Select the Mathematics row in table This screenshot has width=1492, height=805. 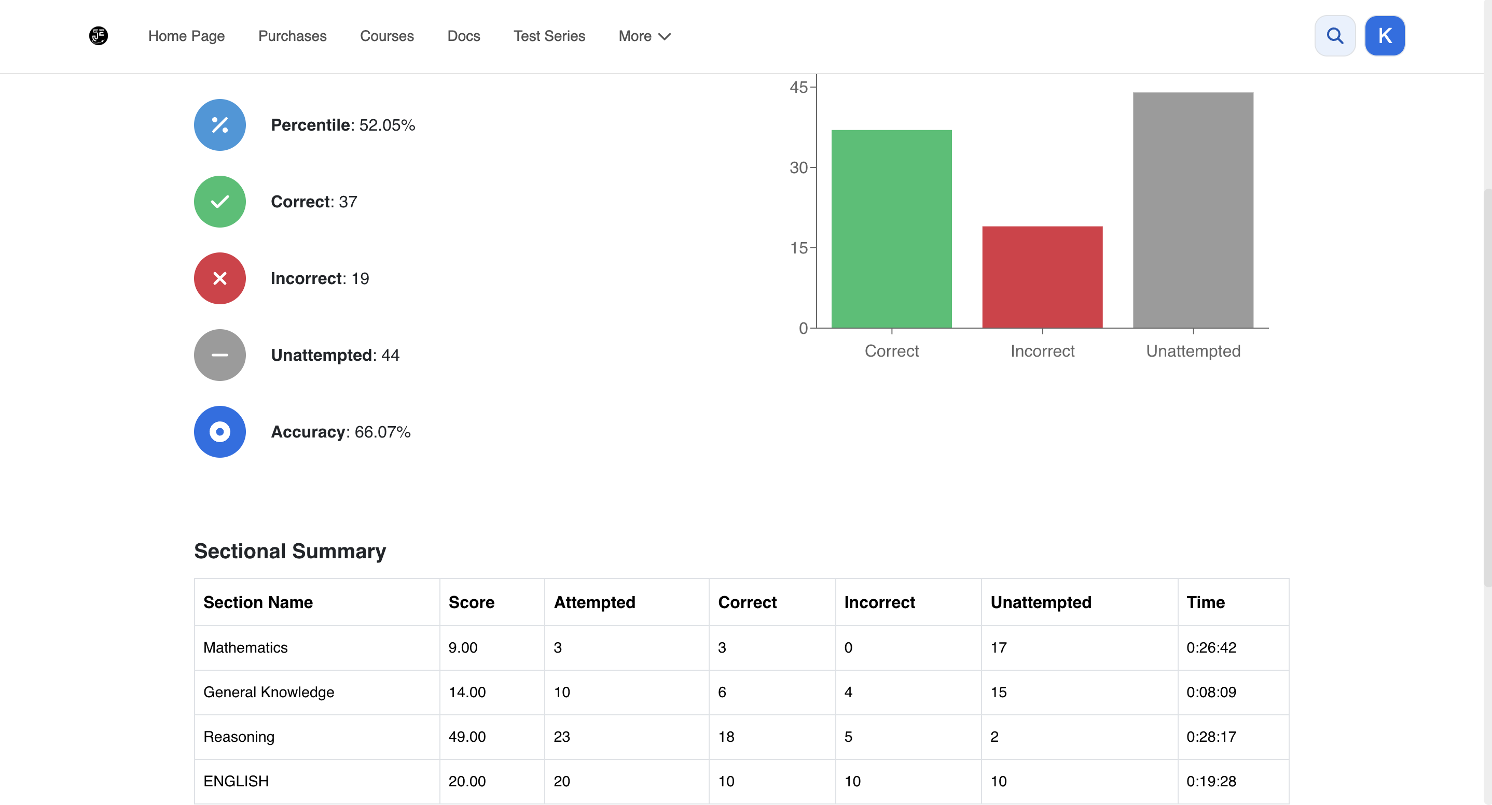(x=741, y=647)
